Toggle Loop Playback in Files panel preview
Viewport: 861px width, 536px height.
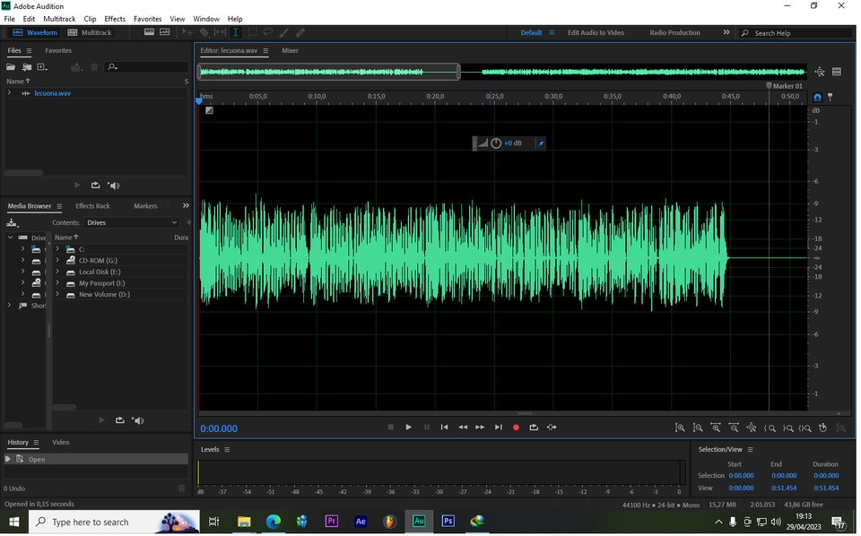(96, 186)
